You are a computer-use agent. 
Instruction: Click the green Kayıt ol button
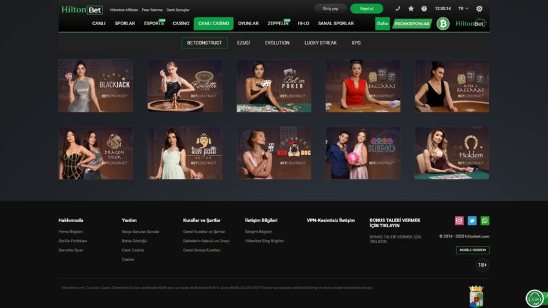point(366,8)
